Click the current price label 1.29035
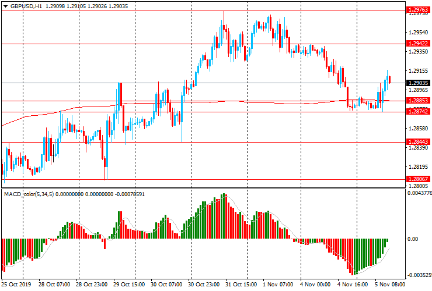 [x=418, y=83]
